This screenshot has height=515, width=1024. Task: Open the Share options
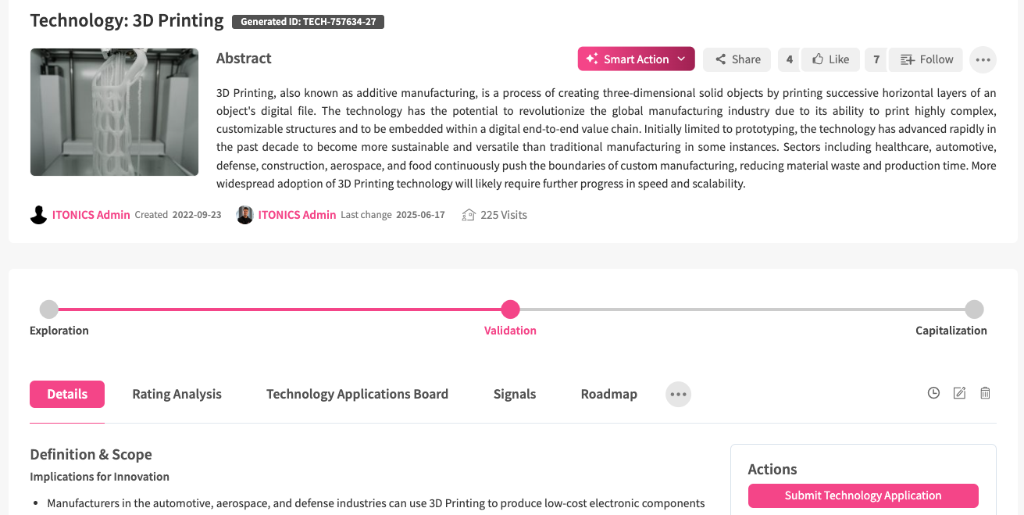737,59
